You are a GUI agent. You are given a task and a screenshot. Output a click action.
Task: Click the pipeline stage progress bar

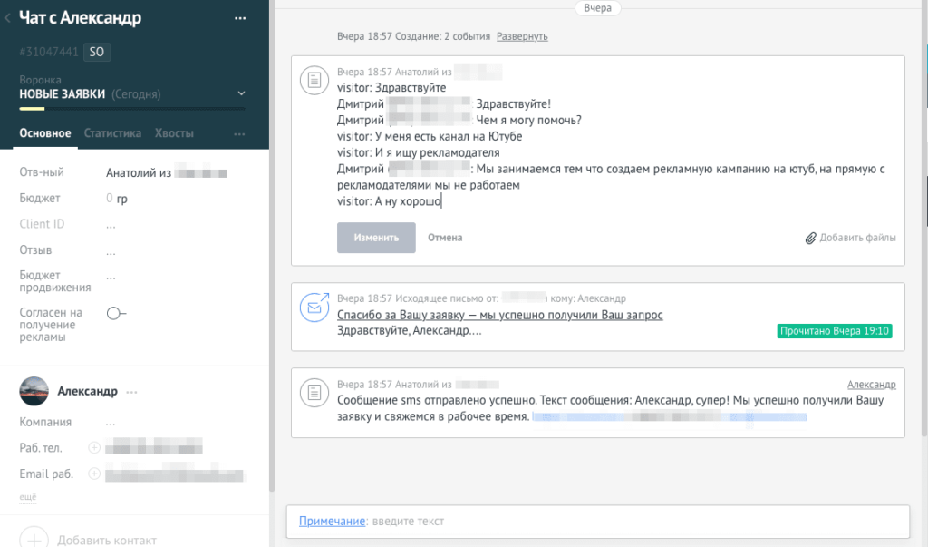tap(132, 109)
